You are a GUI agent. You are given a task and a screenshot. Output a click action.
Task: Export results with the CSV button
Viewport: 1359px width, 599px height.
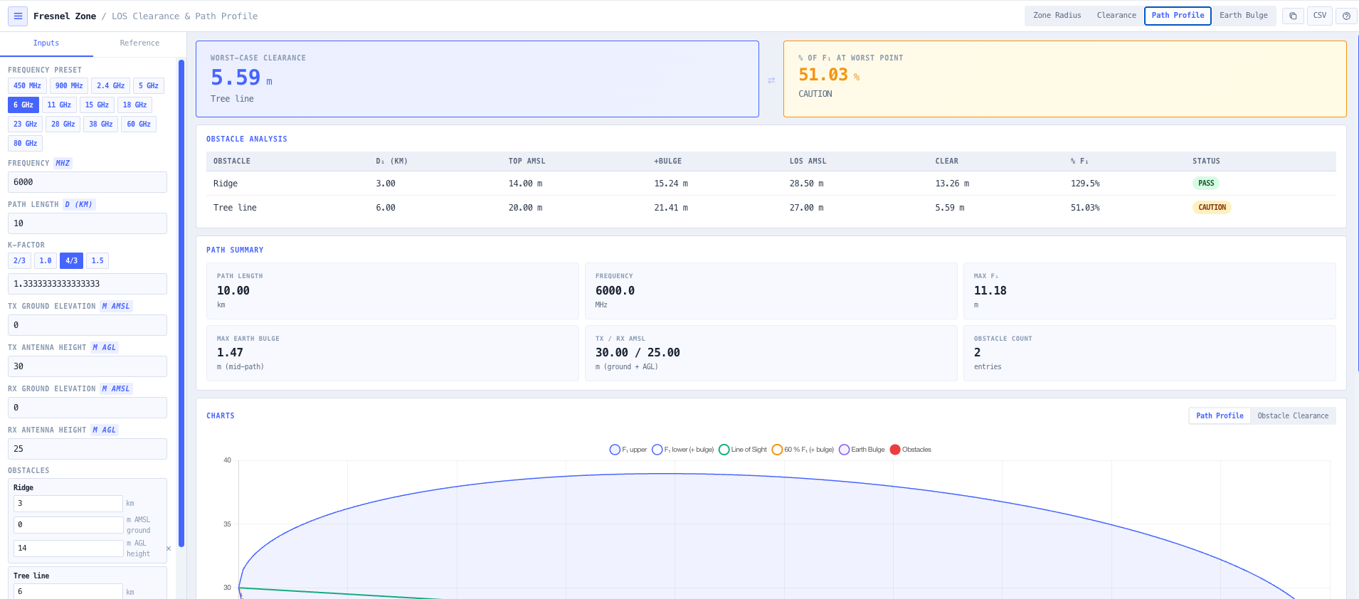coord(1320,16)
